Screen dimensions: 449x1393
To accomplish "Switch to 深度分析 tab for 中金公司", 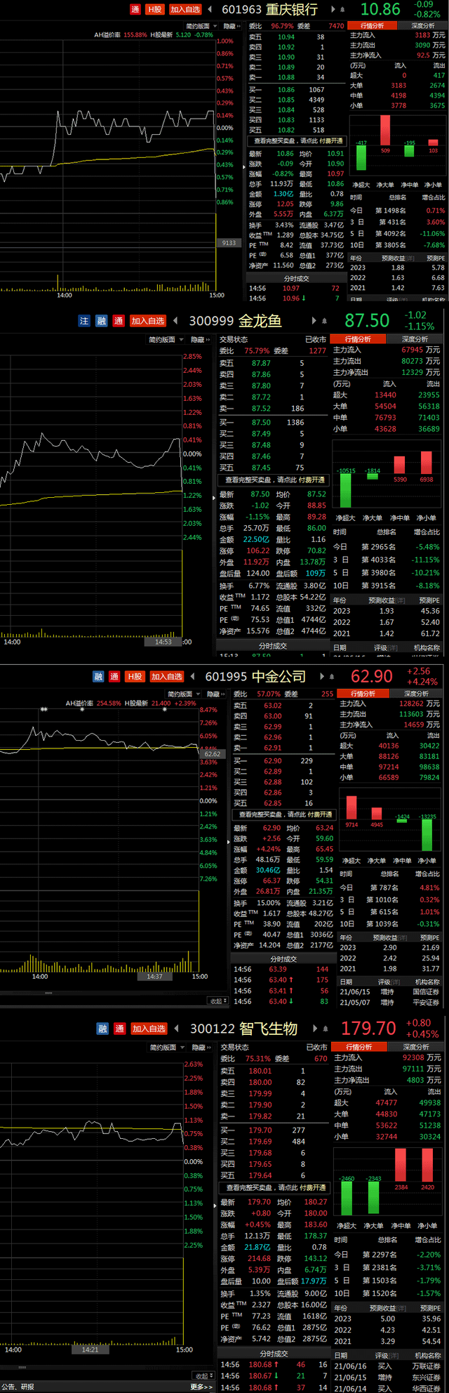I will [x=415, y=693].
